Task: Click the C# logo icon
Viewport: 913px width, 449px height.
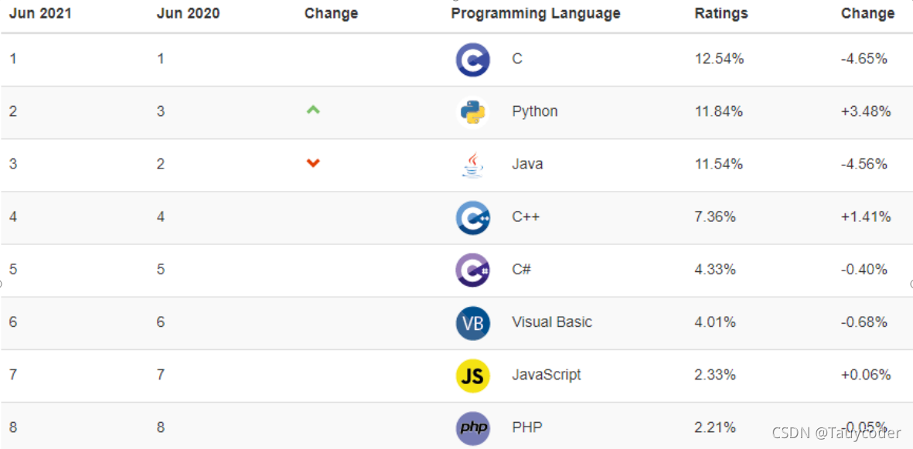Action: tap(472, 270)
